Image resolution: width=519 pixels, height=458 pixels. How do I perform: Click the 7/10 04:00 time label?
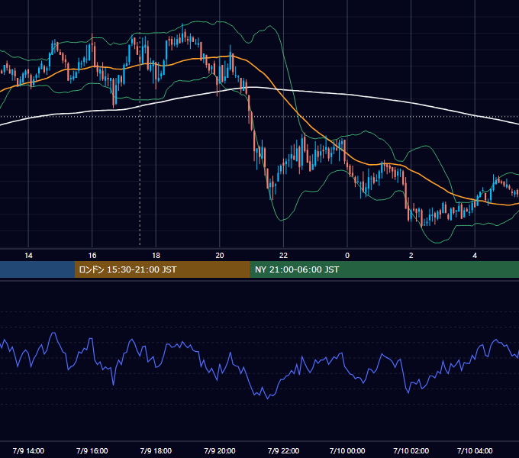475,450
